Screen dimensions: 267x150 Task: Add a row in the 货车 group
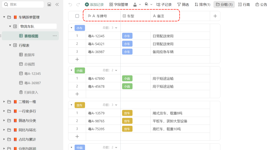tap(77, 136)
